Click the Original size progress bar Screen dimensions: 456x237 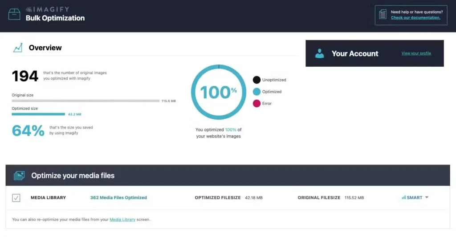tap(85, 101)
